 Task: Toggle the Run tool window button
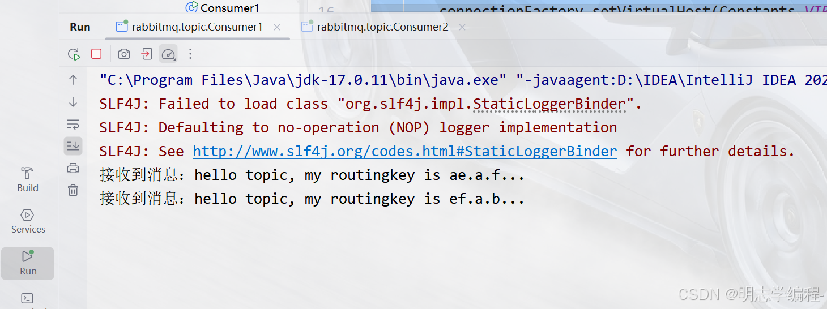tap(28, 263)
